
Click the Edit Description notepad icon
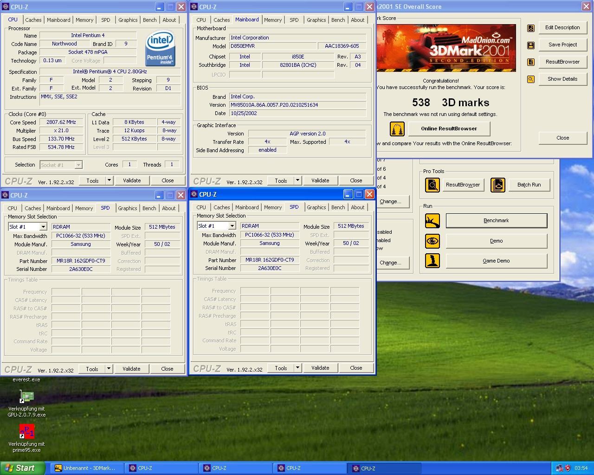pos(531,28)
